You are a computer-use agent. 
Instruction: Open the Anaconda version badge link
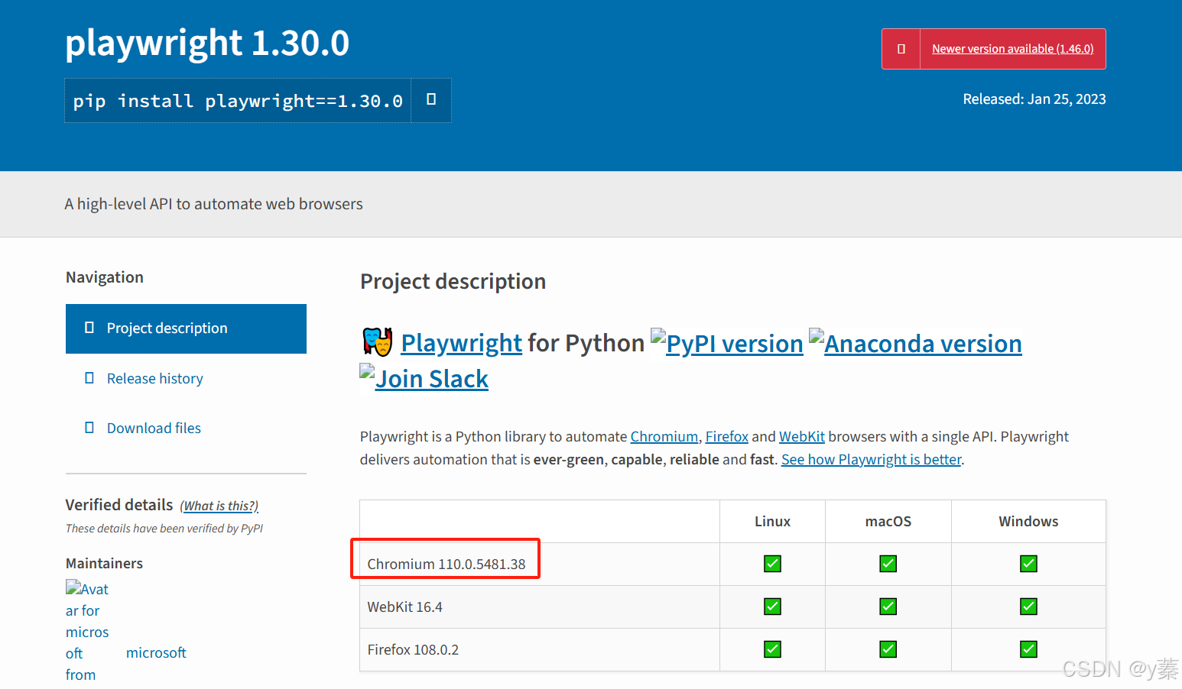coord(915,343)
